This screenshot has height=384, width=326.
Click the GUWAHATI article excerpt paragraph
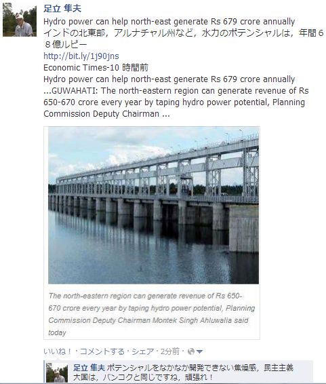tap(176, 102)
